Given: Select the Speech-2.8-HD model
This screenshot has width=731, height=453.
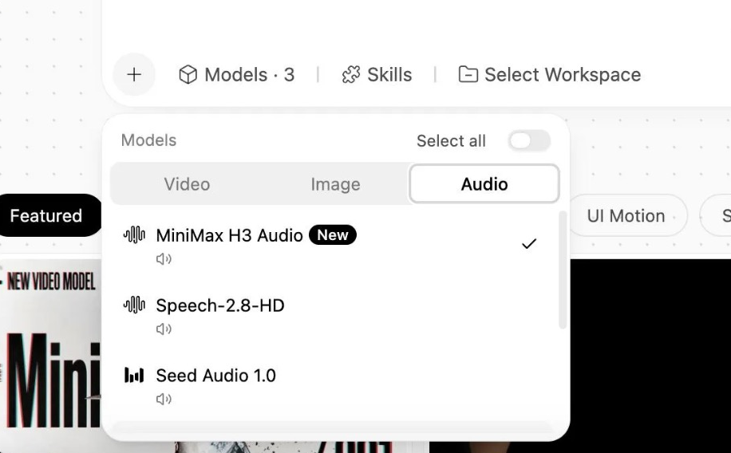Looking at the screenshot, I should coord(331,315).
